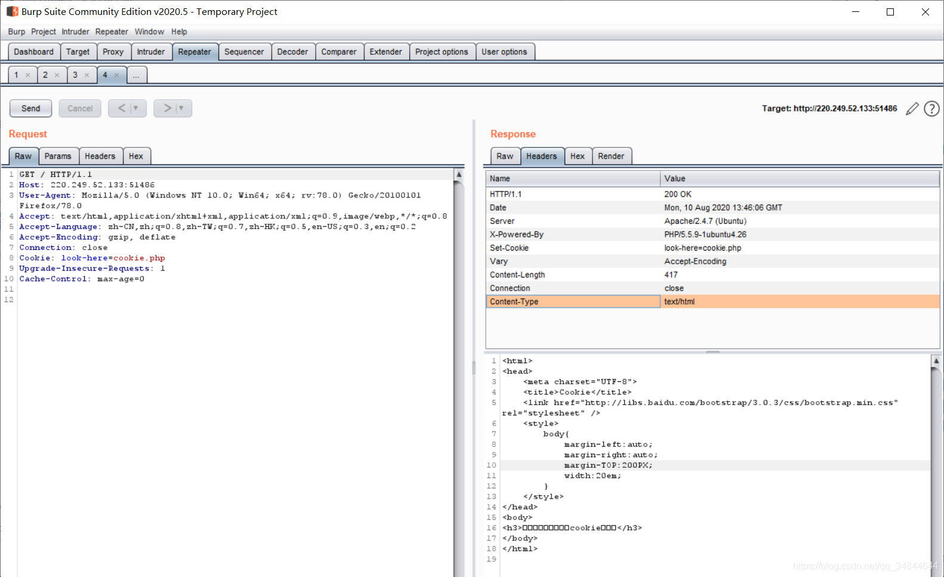Click the response body scrollbar up arrow
Image resolution: width=944 pixels, height=577 pixels.
coord(936,360)
